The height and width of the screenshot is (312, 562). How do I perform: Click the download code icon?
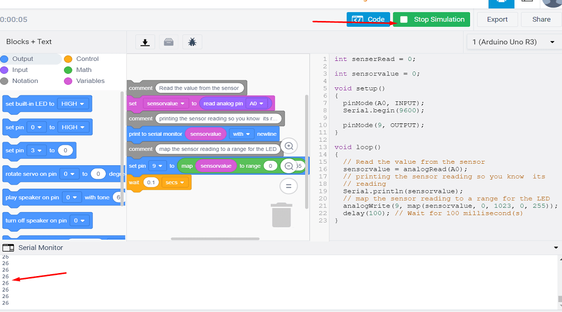pos(145,42)
